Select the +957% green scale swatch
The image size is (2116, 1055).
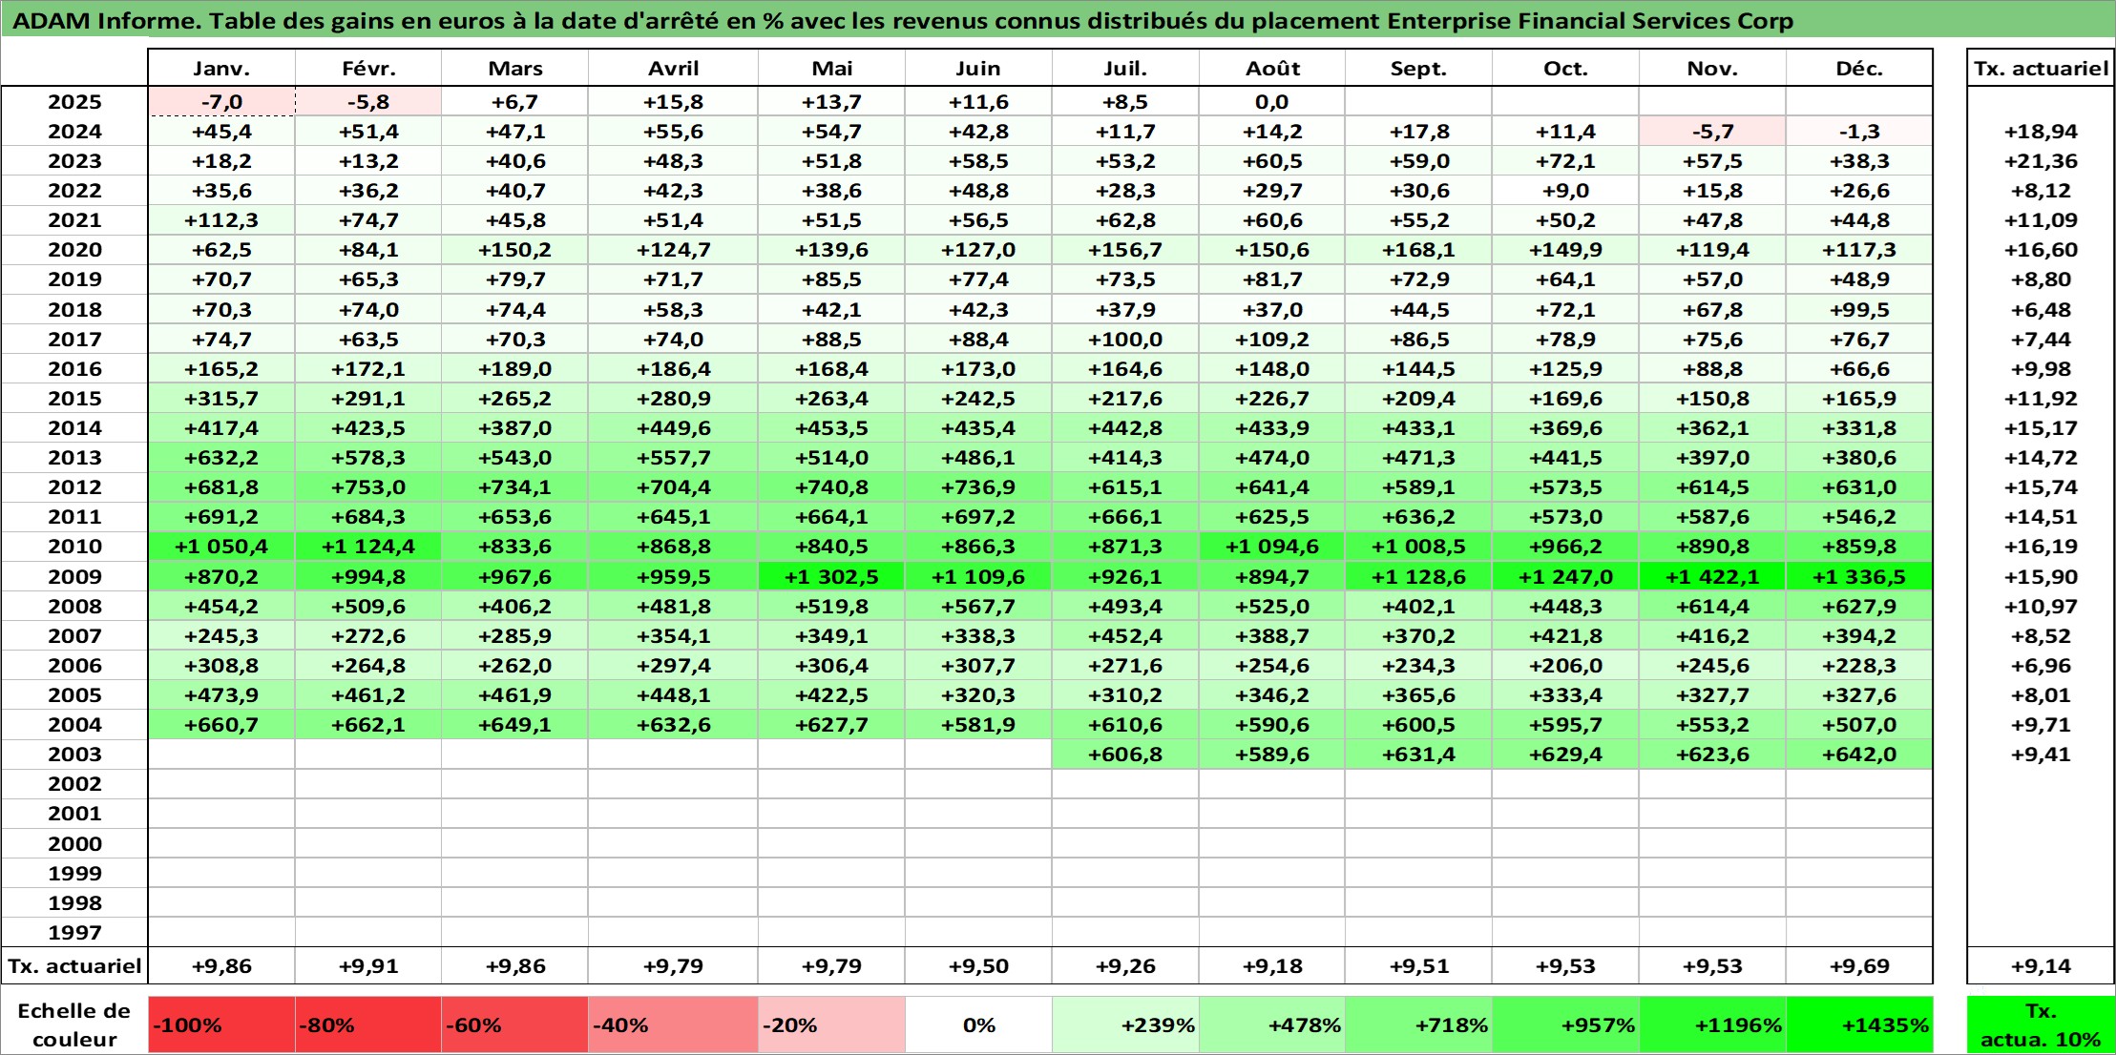coord(1565,1025)
